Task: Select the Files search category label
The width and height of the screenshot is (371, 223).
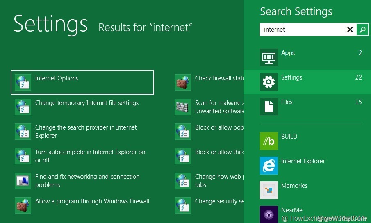Action: tap(287, 102)
